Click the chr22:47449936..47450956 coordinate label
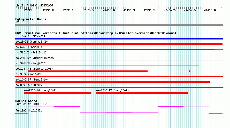Image resolution: width=230 pixels, height=128 pixels. coord(34,5)
